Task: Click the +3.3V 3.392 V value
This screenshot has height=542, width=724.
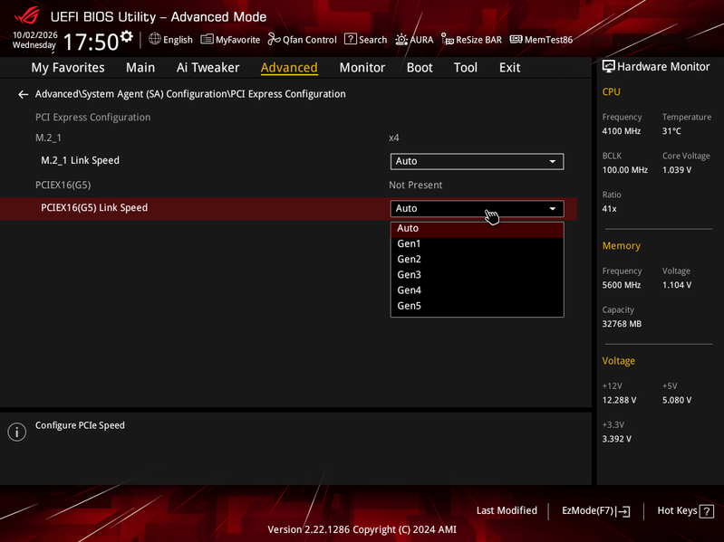Action: [616, 439]
